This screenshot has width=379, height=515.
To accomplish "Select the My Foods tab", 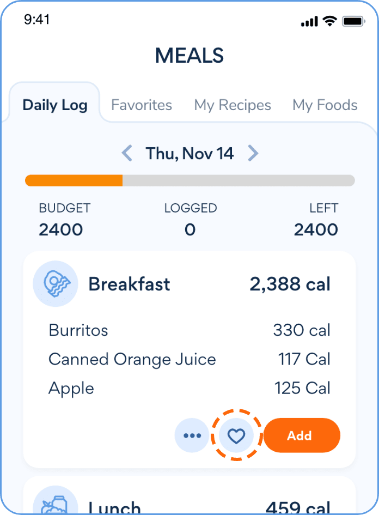I will coord(325,105).
